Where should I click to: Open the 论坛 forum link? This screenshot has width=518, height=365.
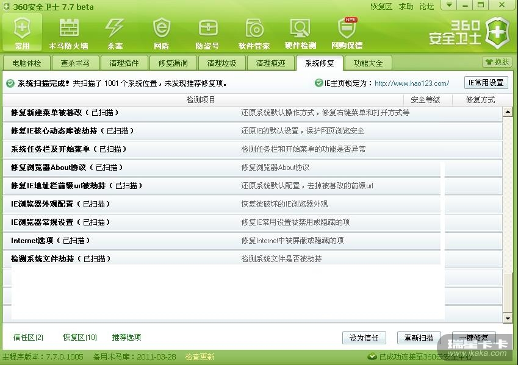[426, 7]
